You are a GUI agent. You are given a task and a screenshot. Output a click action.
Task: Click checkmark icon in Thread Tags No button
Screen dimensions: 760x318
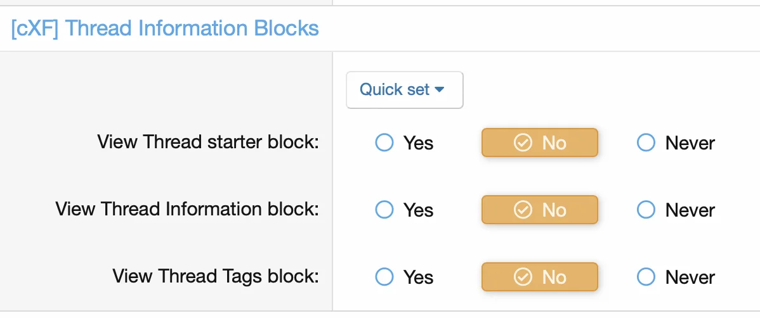click(522, 277)
